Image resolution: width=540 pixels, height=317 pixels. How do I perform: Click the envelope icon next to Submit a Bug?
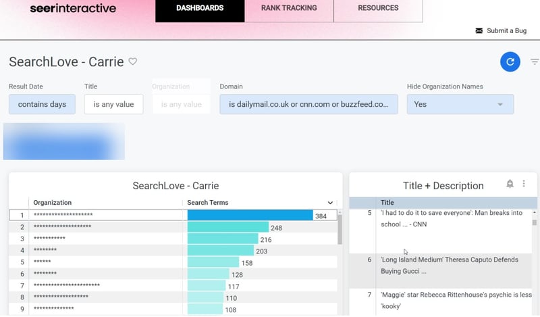[x=479, y=30]
